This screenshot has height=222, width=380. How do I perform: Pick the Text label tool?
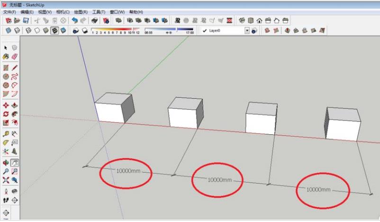(x=15, y=143)
